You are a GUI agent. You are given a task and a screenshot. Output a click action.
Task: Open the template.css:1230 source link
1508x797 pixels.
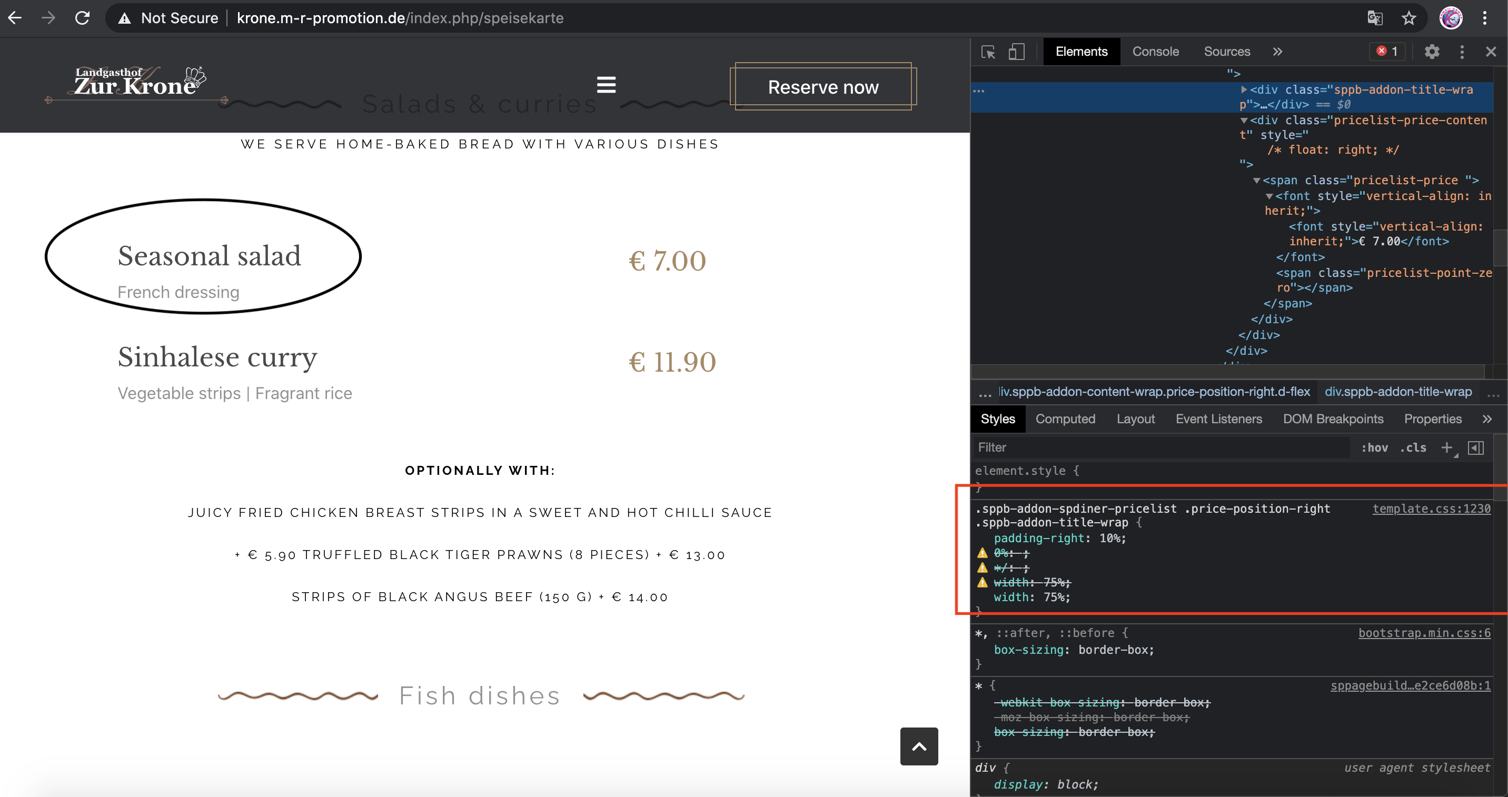click(1431, 509)
